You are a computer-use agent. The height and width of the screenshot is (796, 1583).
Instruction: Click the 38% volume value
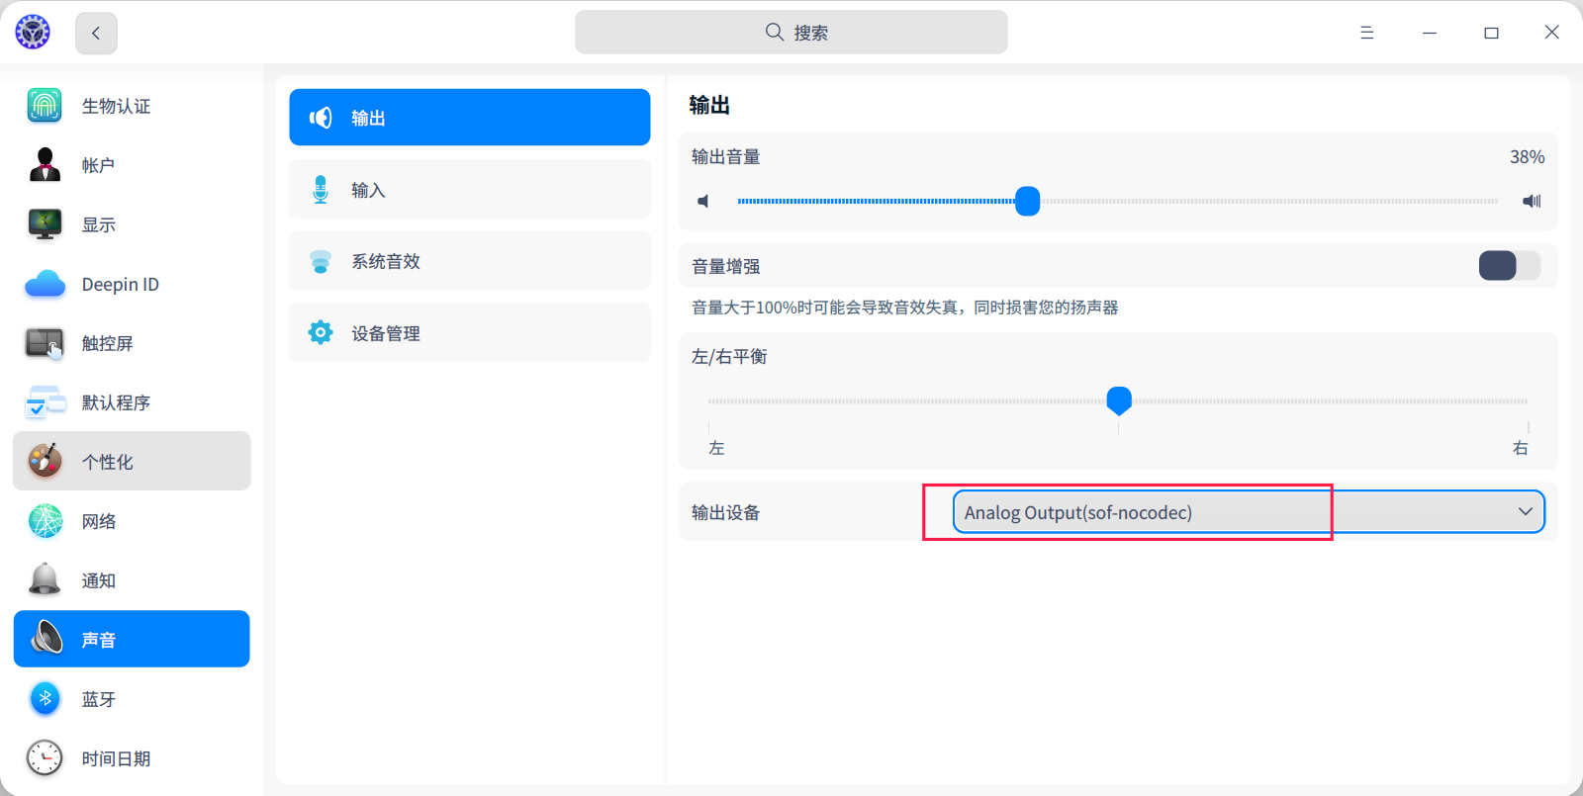1527,157
